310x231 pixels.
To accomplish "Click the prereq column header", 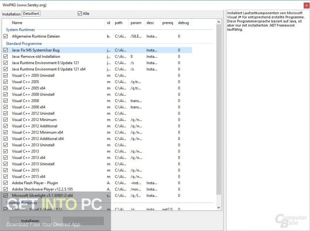I will [168, 23].
